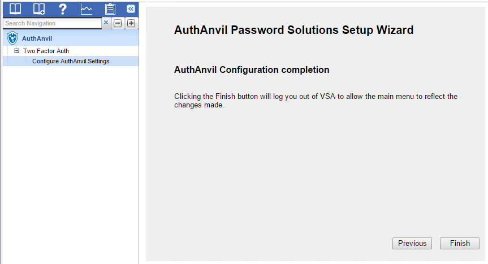The height and width of the screenshot is (264, 488).
Task: Click the add bookmark book-plus icon
Action: click(39, 8)
